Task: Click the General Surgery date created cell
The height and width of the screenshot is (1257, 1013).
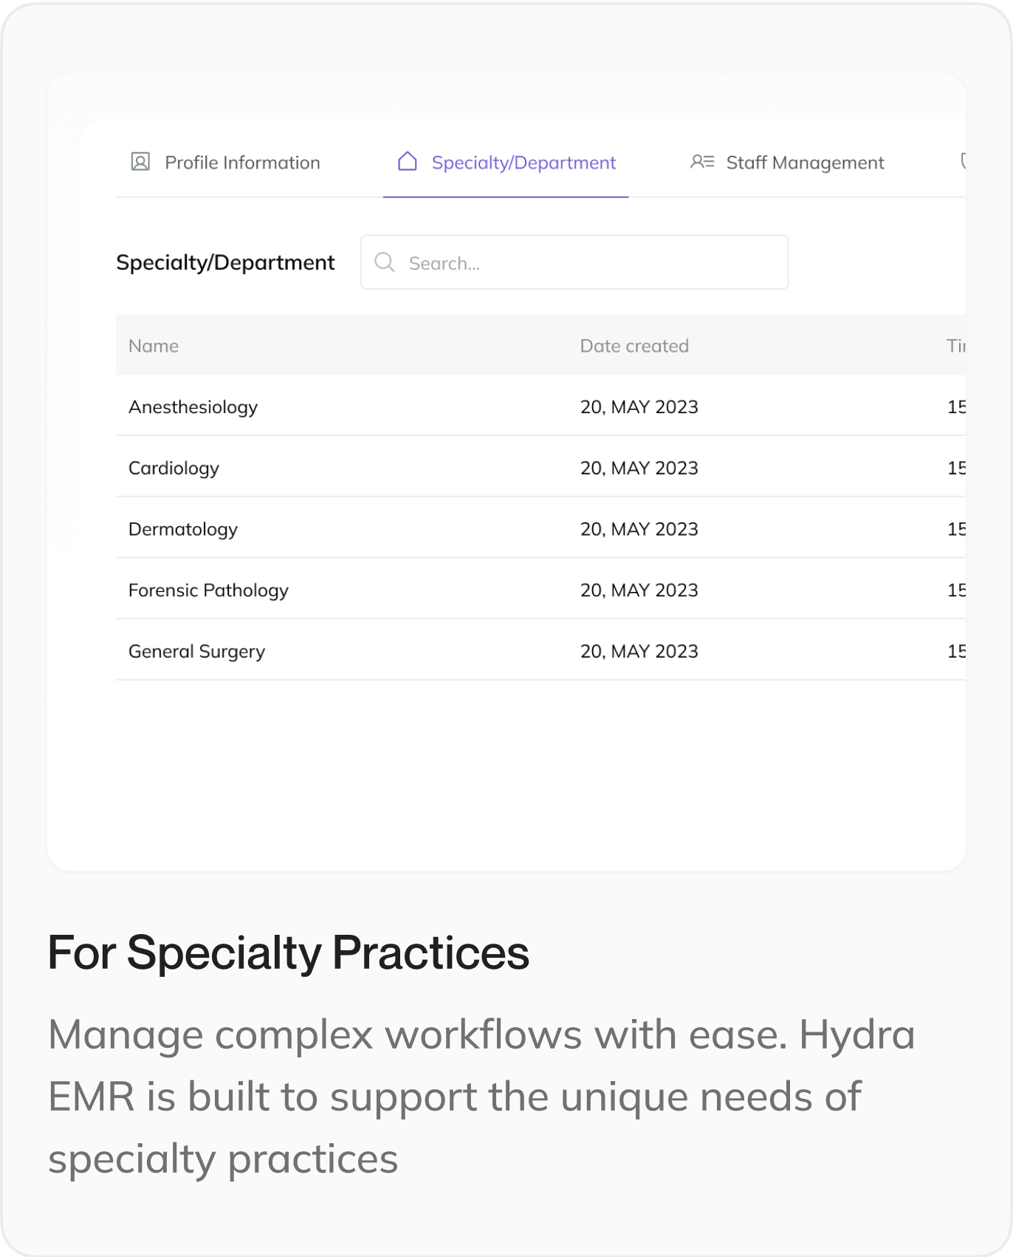Action: [639, 652]
